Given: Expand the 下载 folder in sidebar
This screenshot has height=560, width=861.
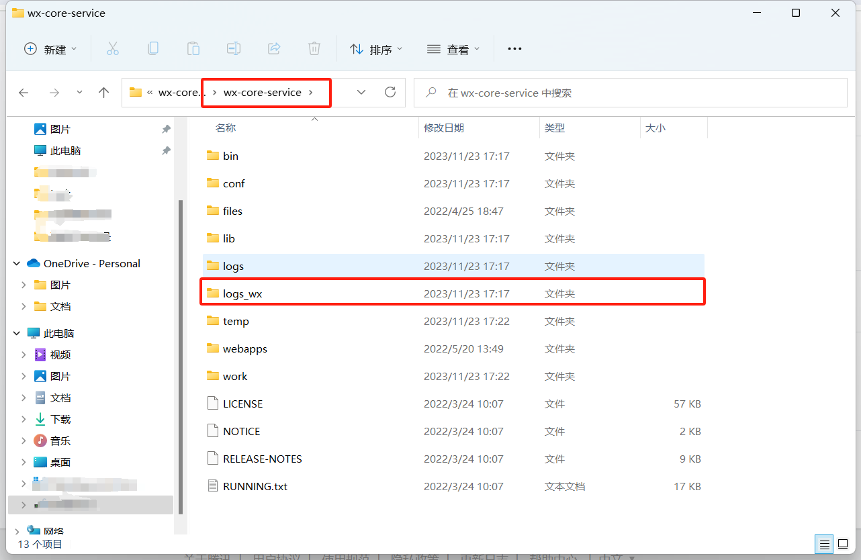Looking at the screenshot, I should point(24,420).
